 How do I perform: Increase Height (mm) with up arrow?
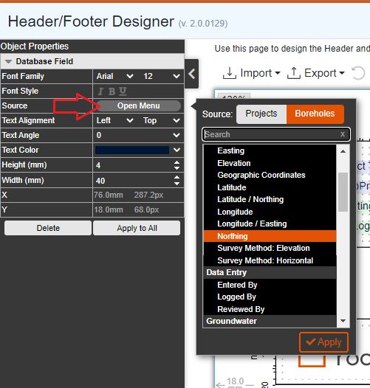(177, 162)
